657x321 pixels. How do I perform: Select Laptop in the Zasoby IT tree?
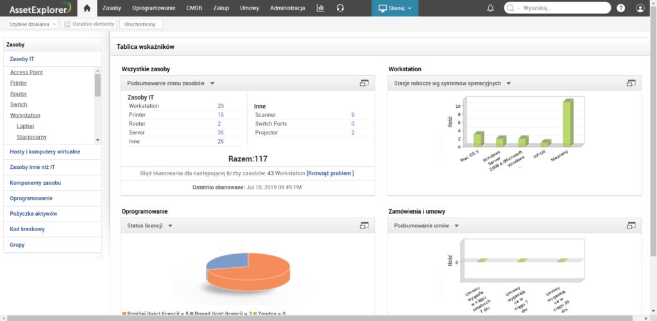pos(26,126)
